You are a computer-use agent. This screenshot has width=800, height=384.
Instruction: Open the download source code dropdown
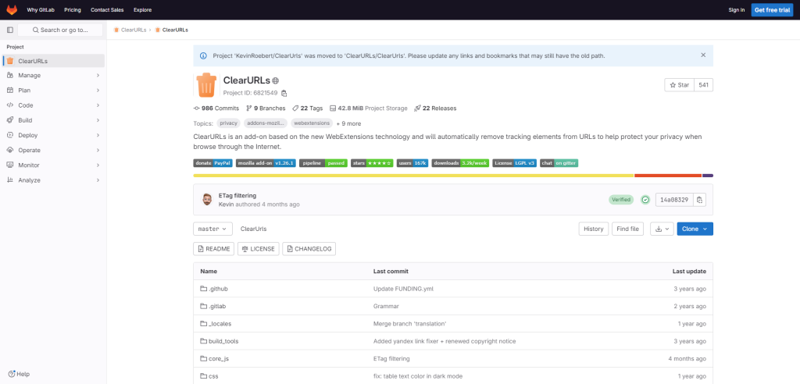(x=662, y=229)
